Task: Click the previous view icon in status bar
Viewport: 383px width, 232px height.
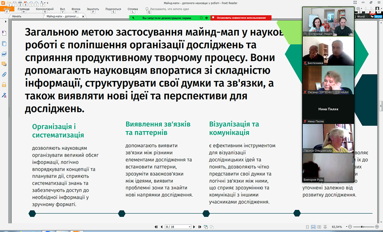Action: 206,227
